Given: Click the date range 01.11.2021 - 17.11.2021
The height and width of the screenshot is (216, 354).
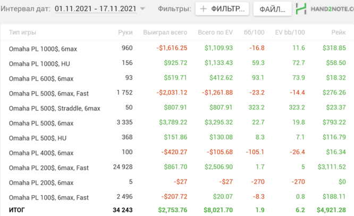Looking at the screenshot, I should pos(96,9).
